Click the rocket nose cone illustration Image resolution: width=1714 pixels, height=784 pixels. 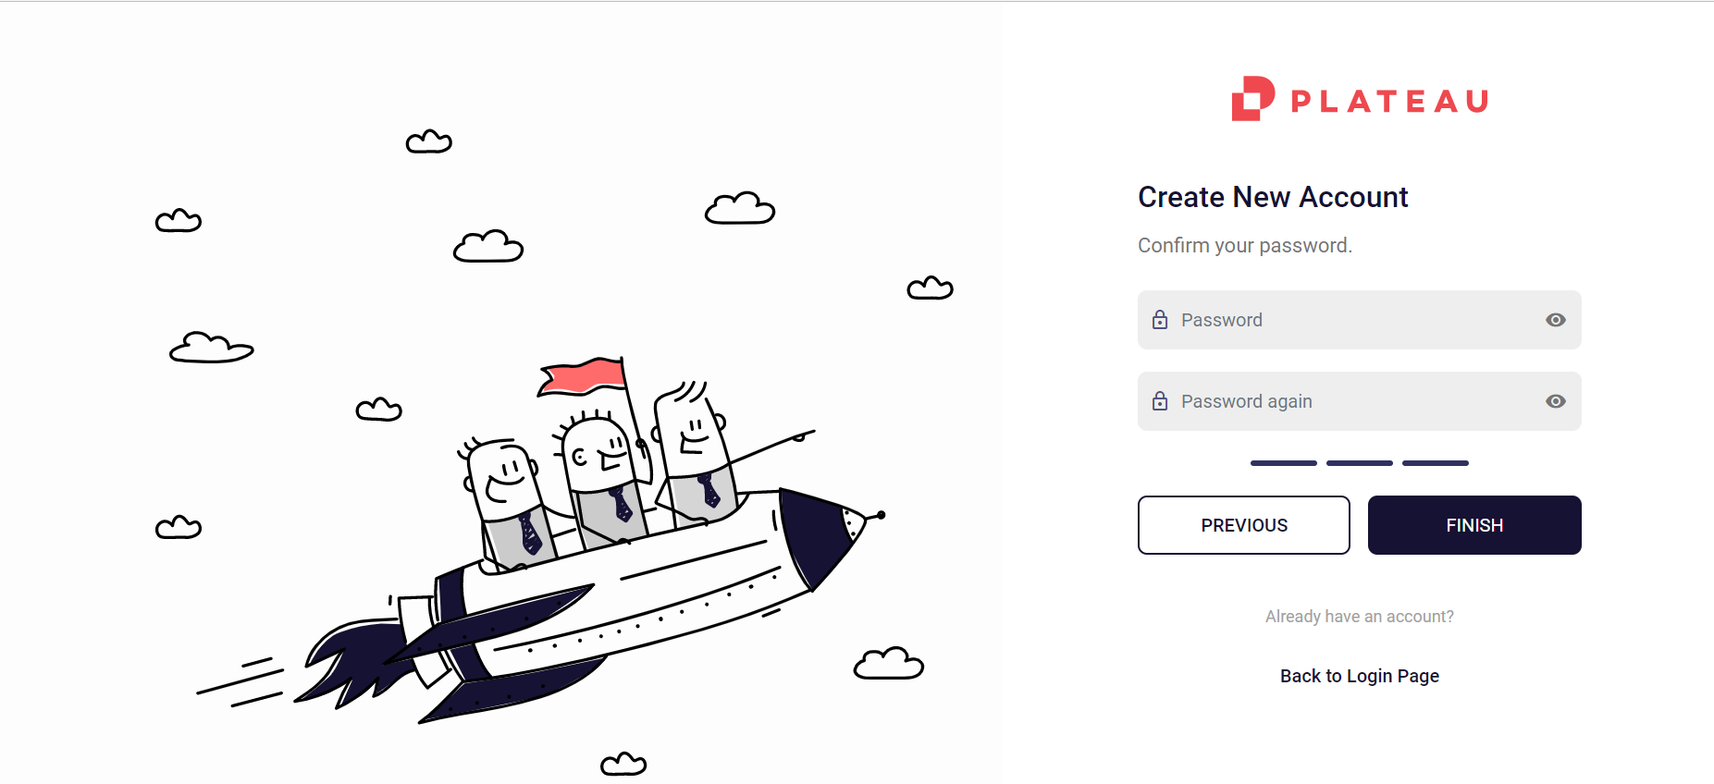(830, 536)
